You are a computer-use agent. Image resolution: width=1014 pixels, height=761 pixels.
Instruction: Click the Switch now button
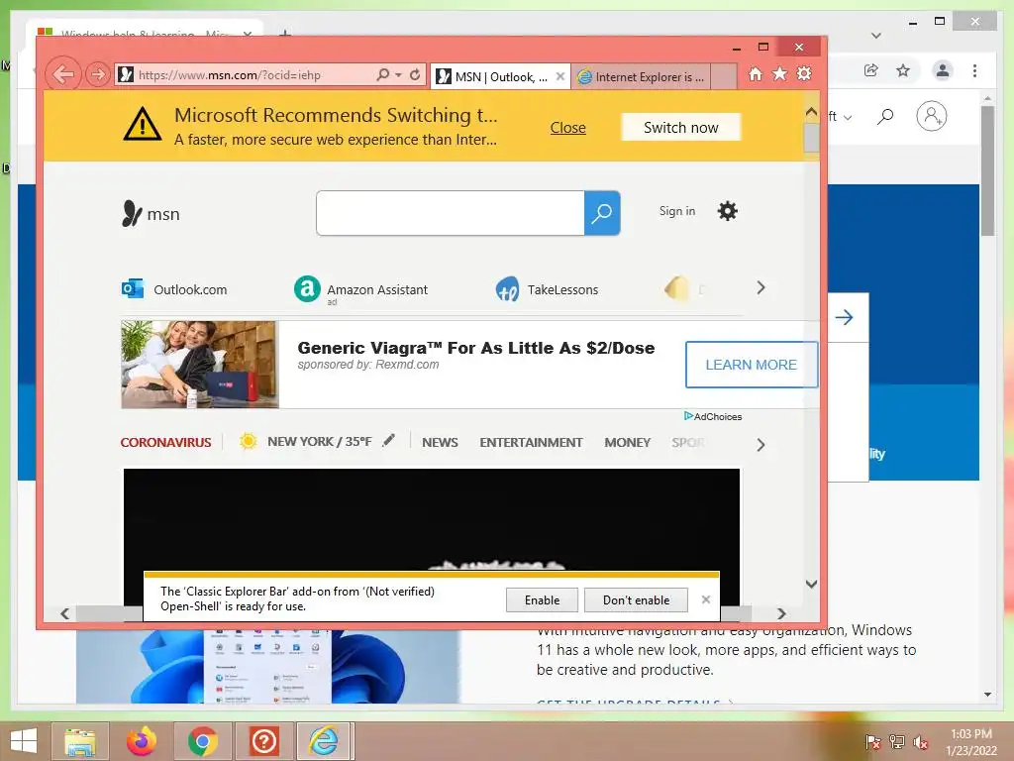tap(681, 128)
